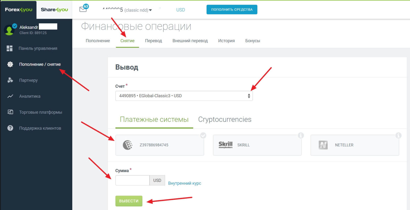Go to the Перевод tab
The width and height of the screenshot is (410, 210).
153,41
